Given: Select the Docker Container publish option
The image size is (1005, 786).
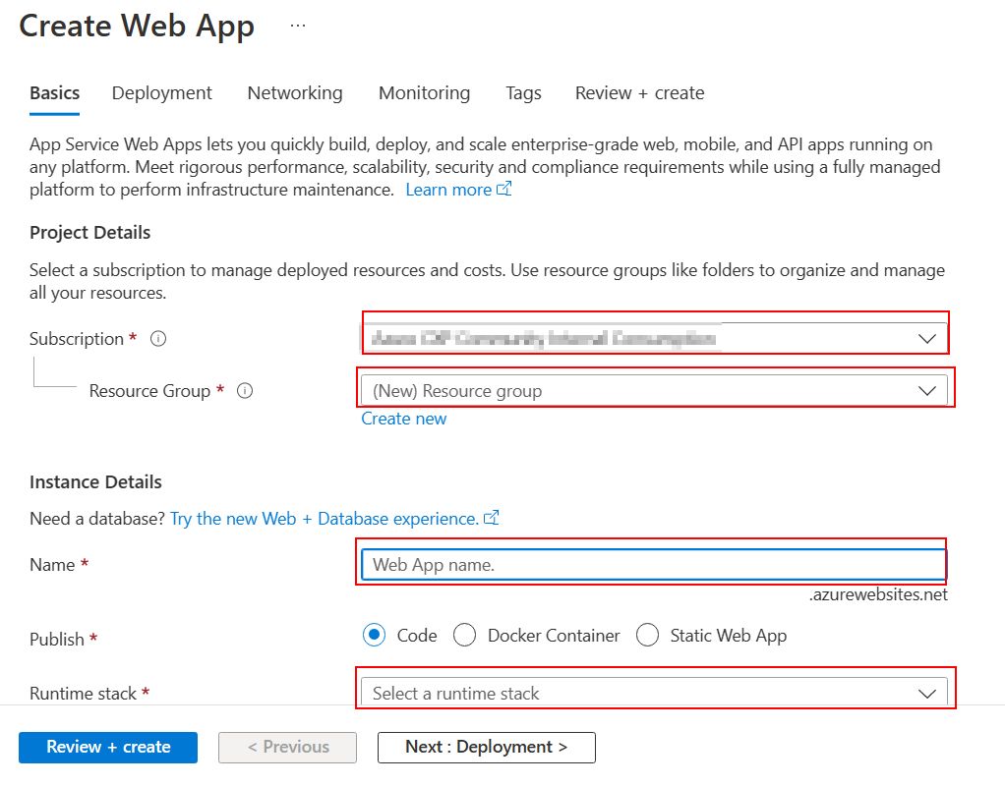Looking at the screenshot, I should click(465, 636).
